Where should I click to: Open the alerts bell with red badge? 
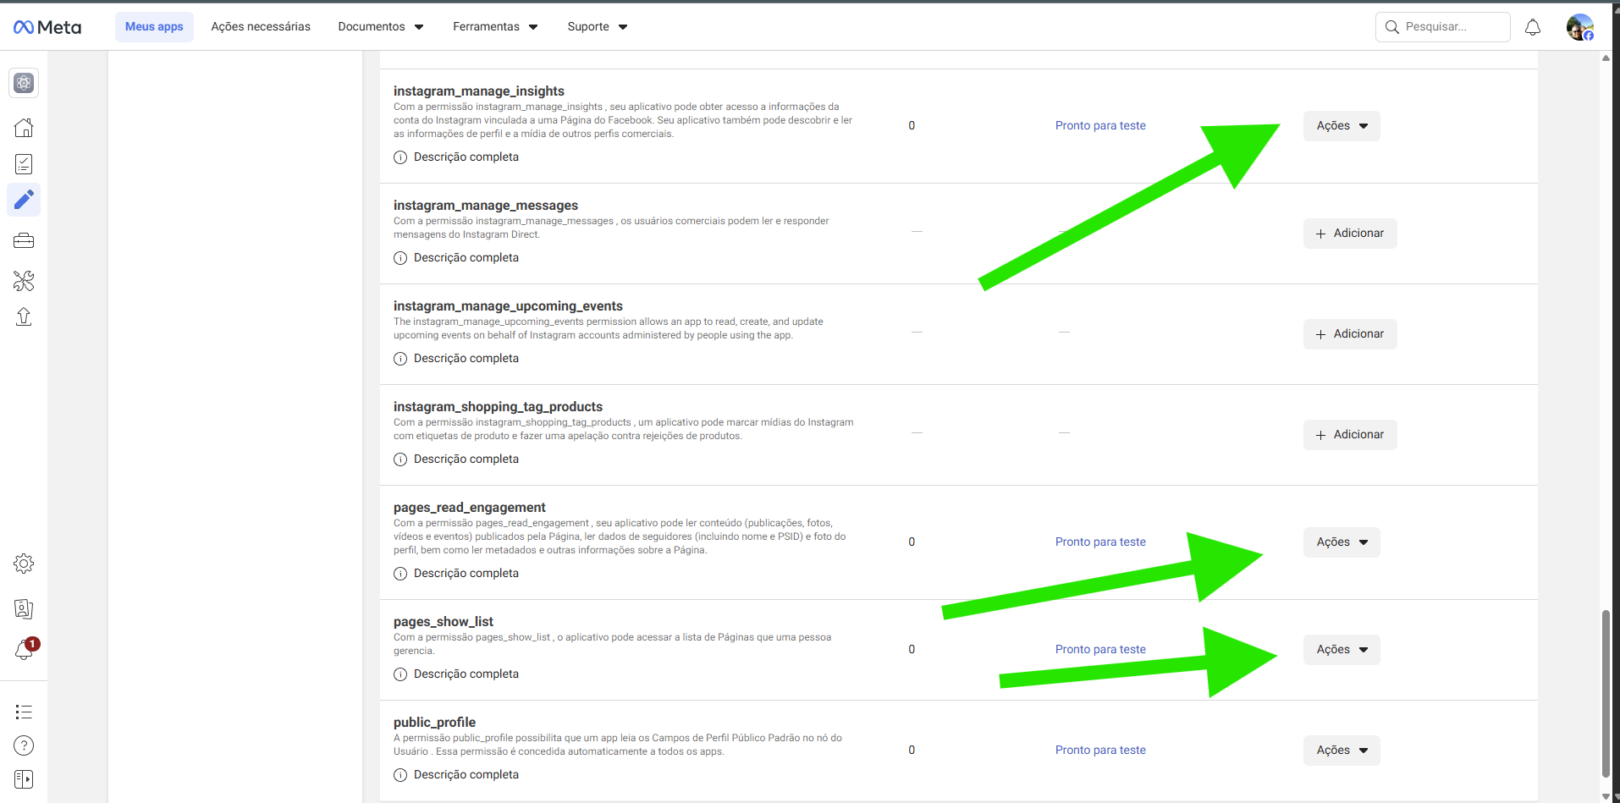click(x=25, y=649)
